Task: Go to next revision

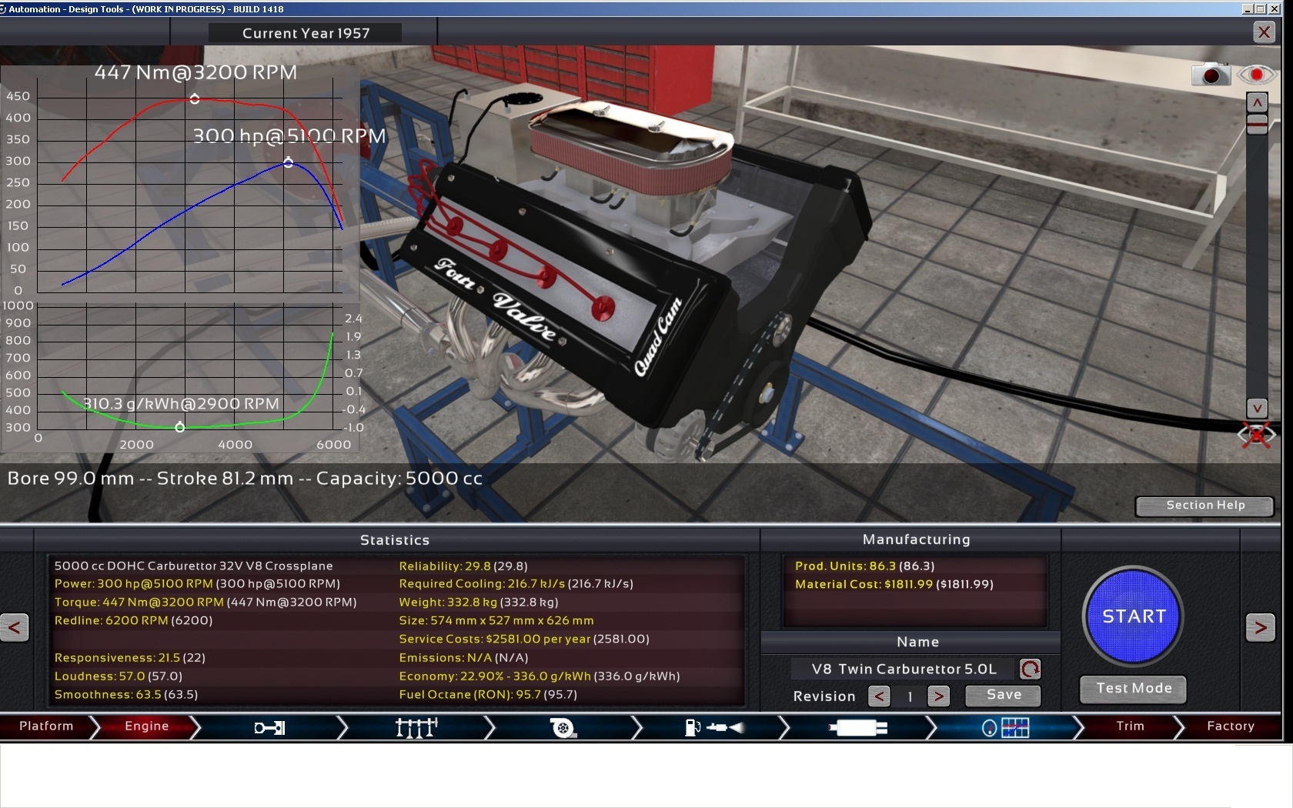Action: 938,696
